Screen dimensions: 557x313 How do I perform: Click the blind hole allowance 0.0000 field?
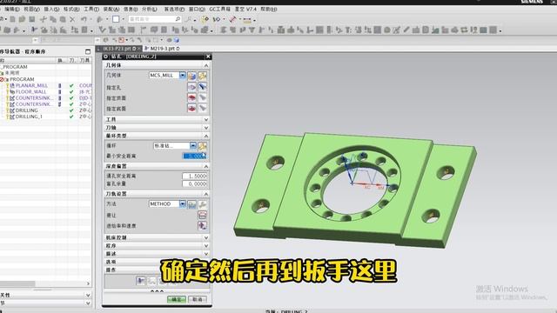[x=194, y=183]
